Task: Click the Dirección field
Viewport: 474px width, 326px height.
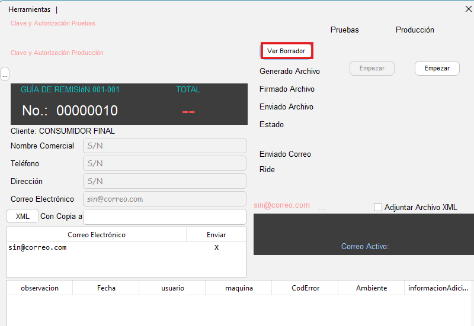Action: click(164, 181)
